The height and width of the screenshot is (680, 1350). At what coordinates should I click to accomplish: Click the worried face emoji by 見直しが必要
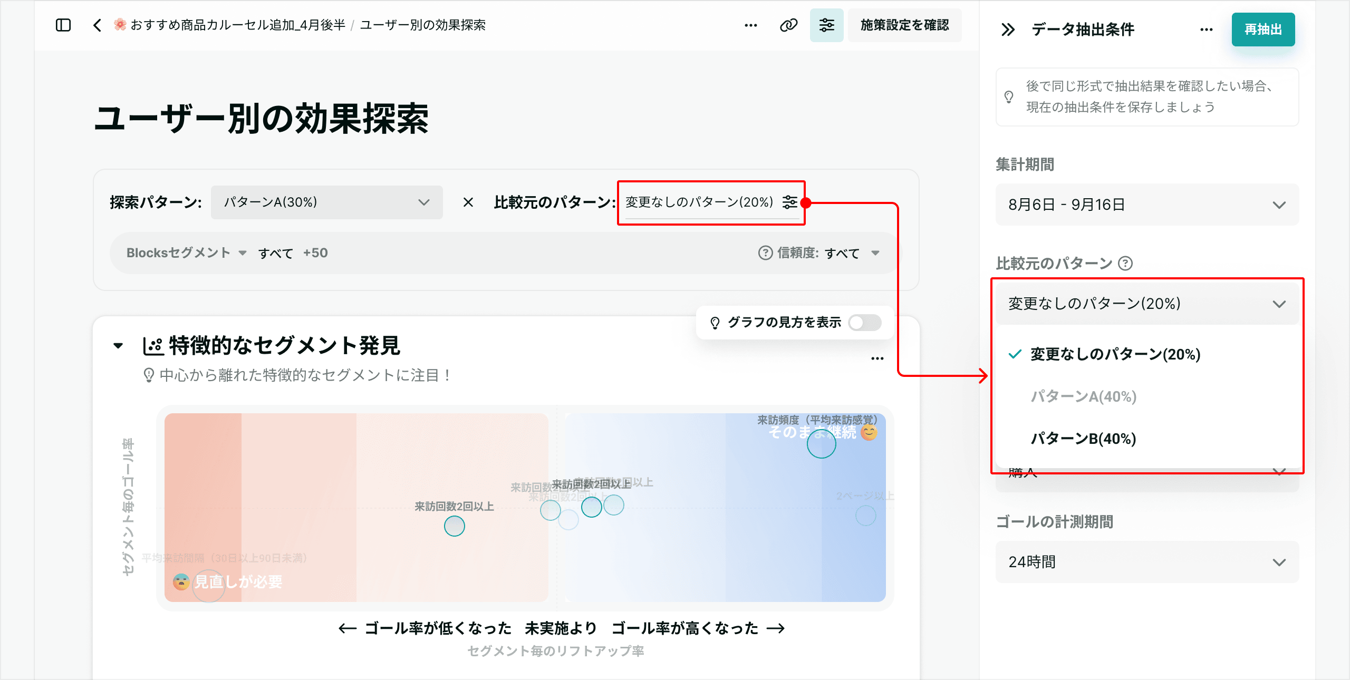pyautogui.click(x=181, y=582)
